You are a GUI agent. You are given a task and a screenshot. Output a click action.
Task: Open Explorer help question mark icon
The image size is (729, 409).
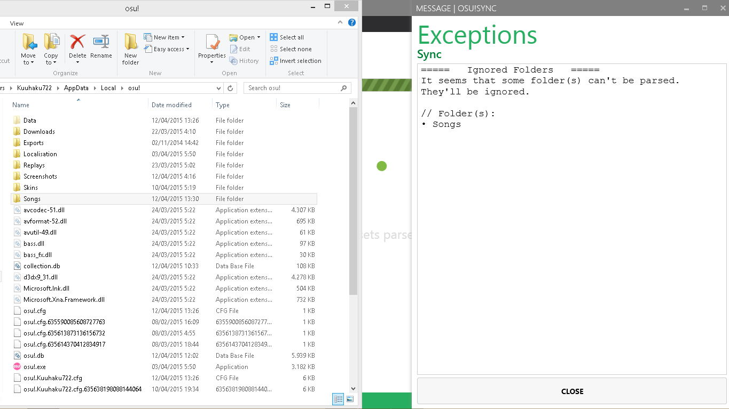(x=352, y=22)
